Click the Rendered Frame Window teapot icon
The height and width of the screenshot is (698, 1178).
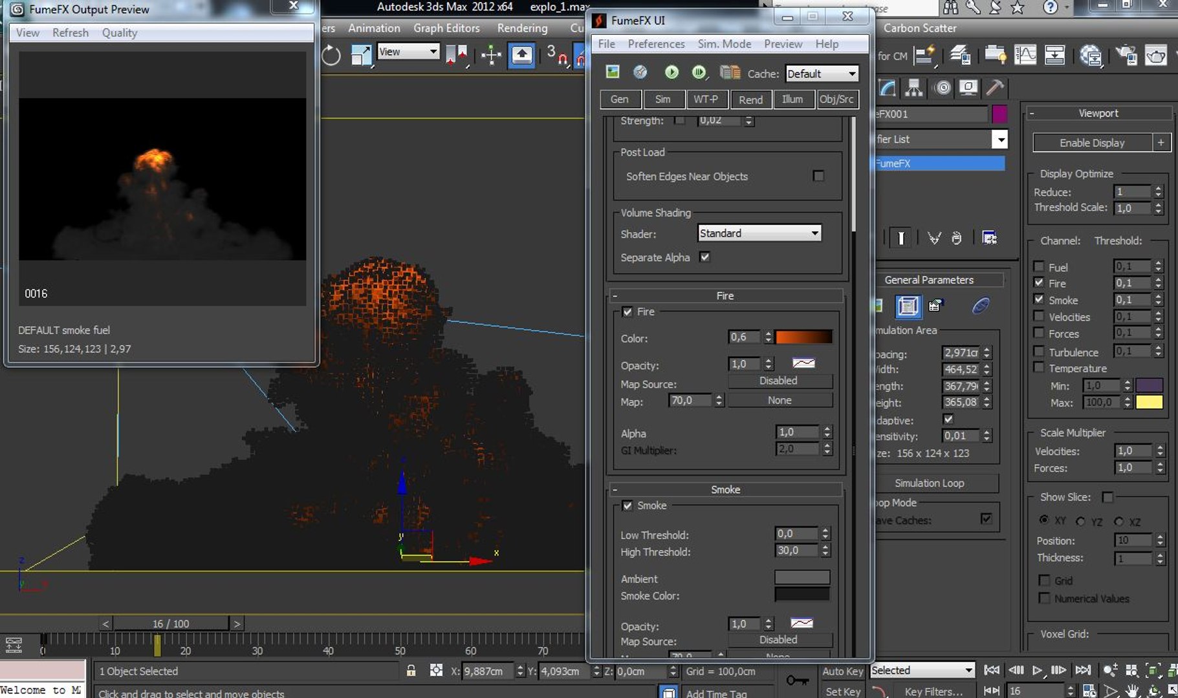(x=1156, y=55)
